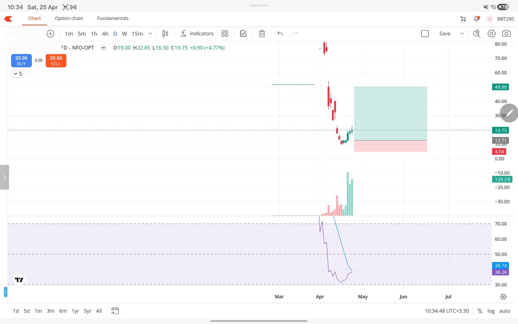Open the Indicators fx list

coord(197,34)
